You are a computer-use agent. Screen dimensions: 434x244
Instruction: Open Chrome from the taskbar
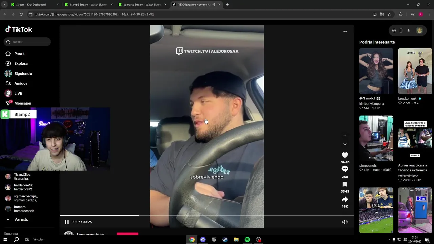click(x=192, y=240)
